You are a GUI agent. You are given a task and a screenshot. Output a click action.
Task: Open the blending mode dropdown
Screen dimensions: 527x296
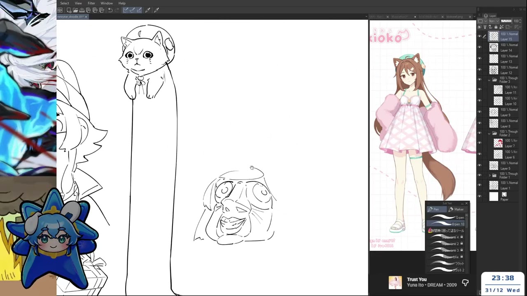click(494, 21)
